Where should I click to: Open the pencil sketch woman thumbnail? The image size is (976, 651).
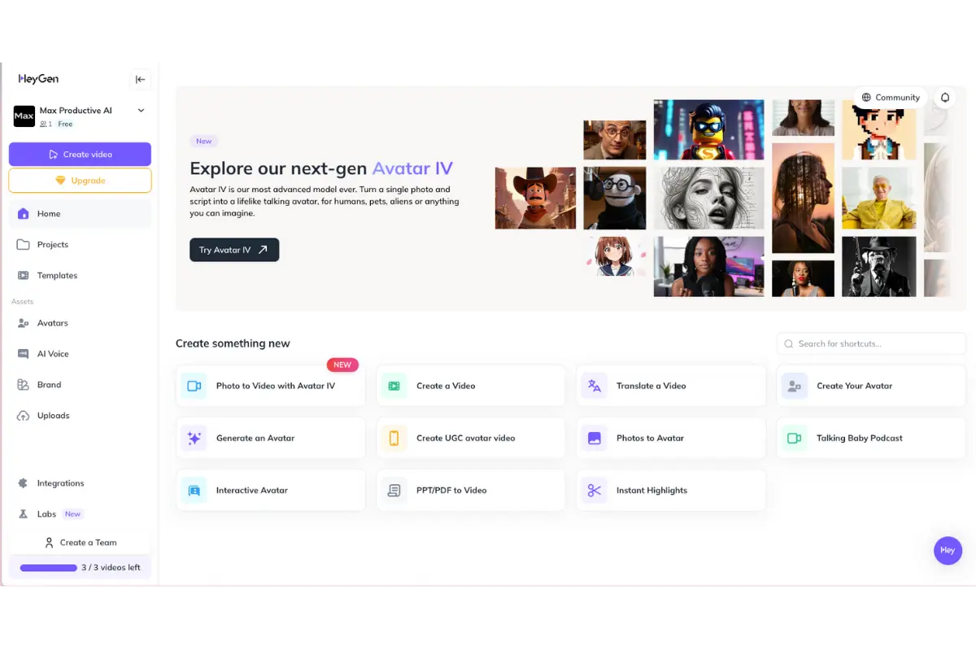pos(708,198)
